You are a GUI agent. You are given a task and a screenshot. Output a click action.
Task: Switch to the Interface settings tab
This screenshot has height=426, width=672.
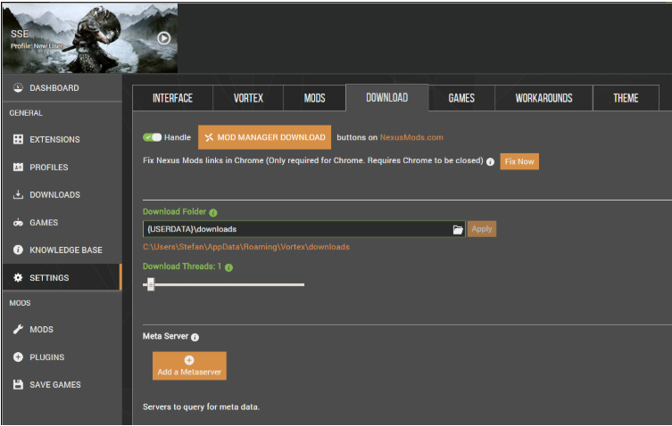(172, 98)
